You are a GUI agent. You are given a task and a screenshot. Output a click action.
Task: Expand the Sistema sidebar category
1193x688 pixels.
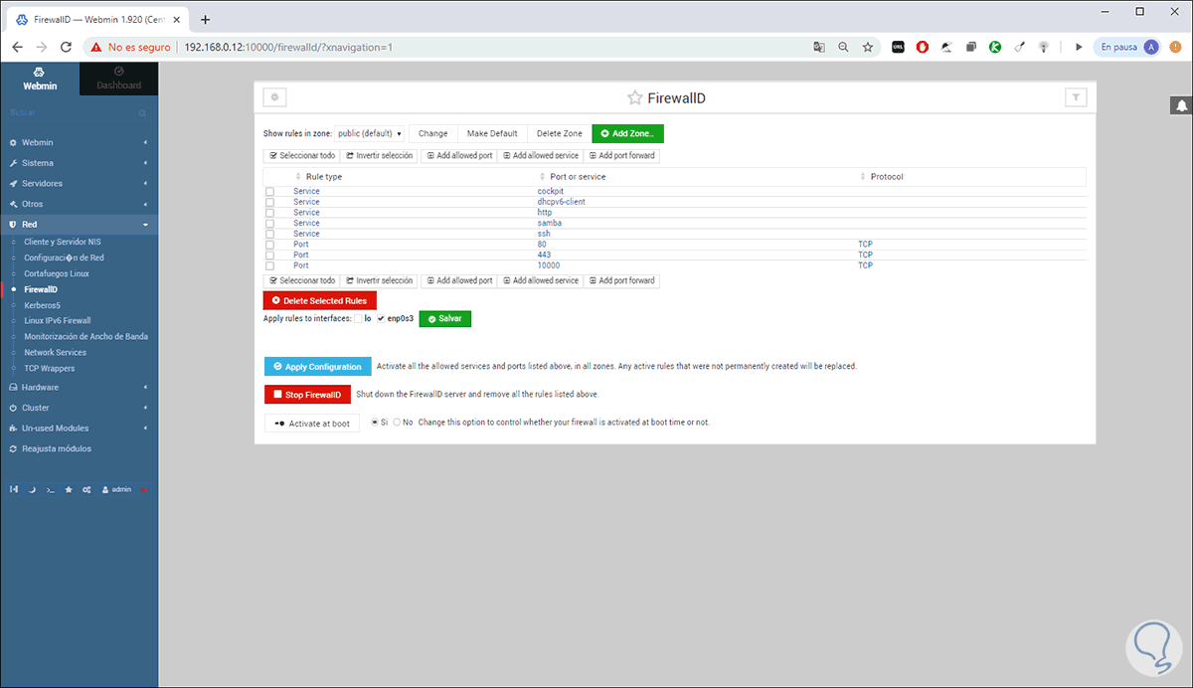click(79, 163)
